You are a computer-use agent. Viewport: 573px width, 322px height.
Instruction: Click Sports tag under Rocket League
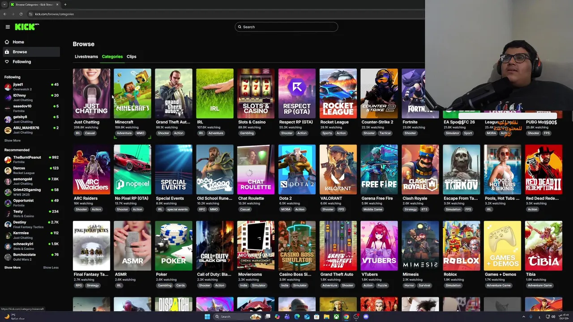point(327,133)
